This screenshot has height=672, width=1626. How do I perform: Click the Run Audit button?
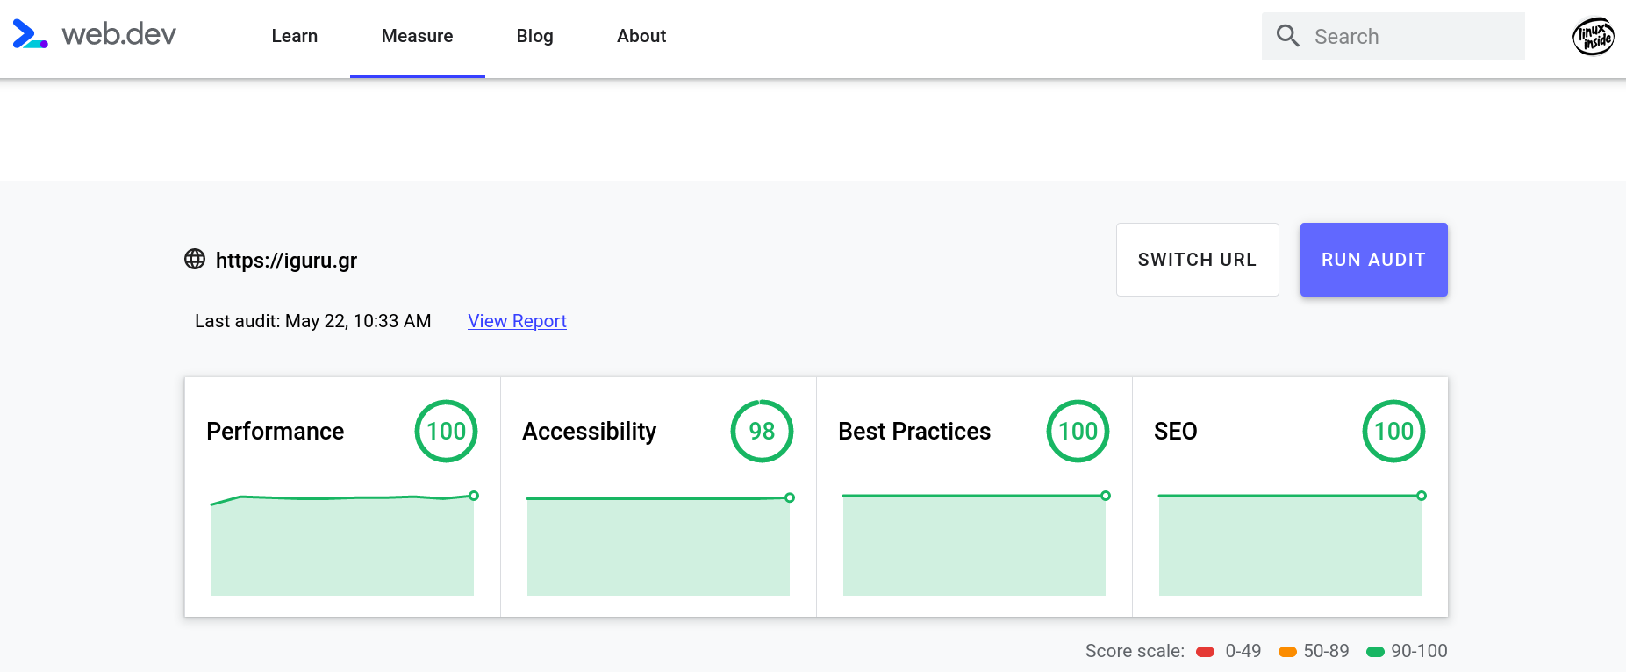tap(1374, 260)
